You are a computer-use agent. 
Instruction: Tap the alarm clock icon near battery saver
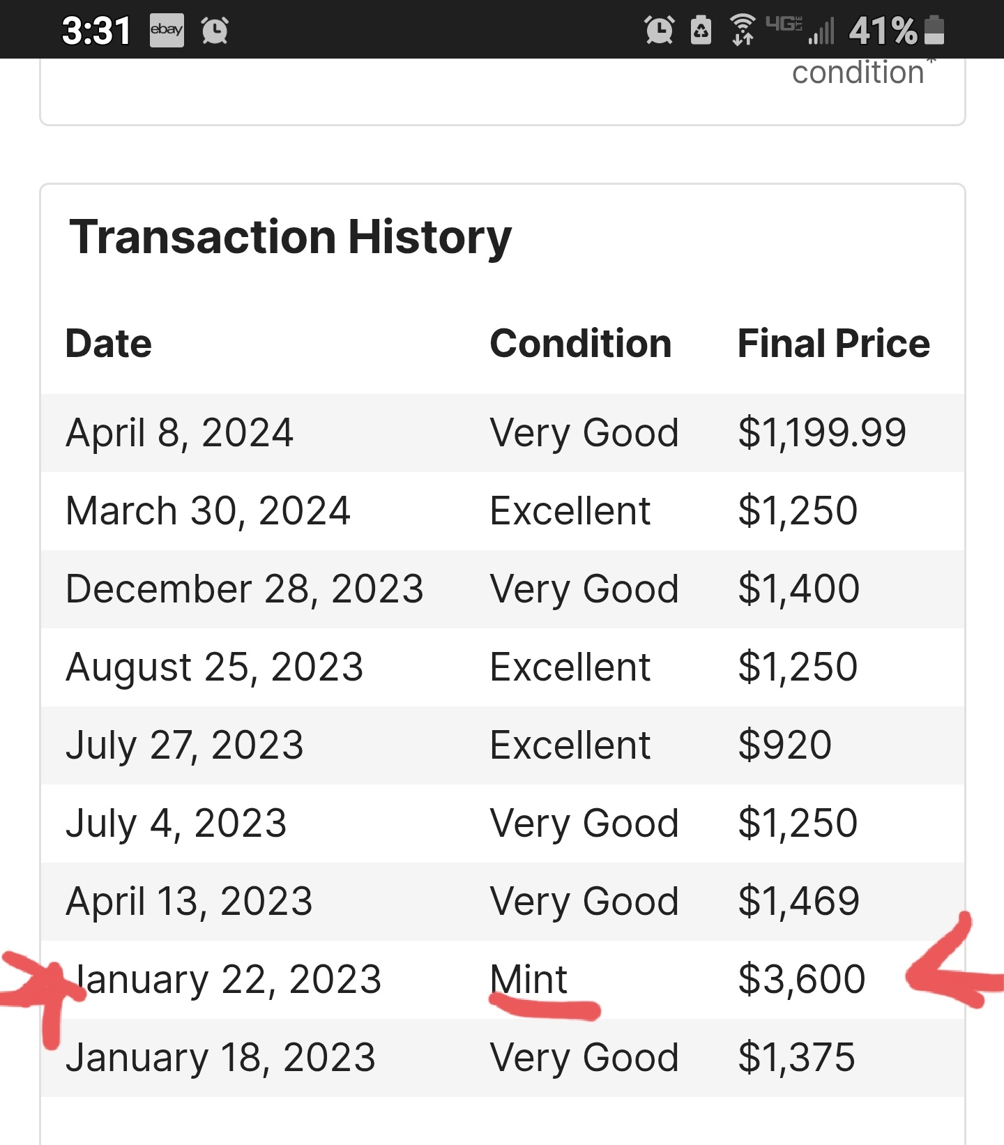(x=660, y=30)
